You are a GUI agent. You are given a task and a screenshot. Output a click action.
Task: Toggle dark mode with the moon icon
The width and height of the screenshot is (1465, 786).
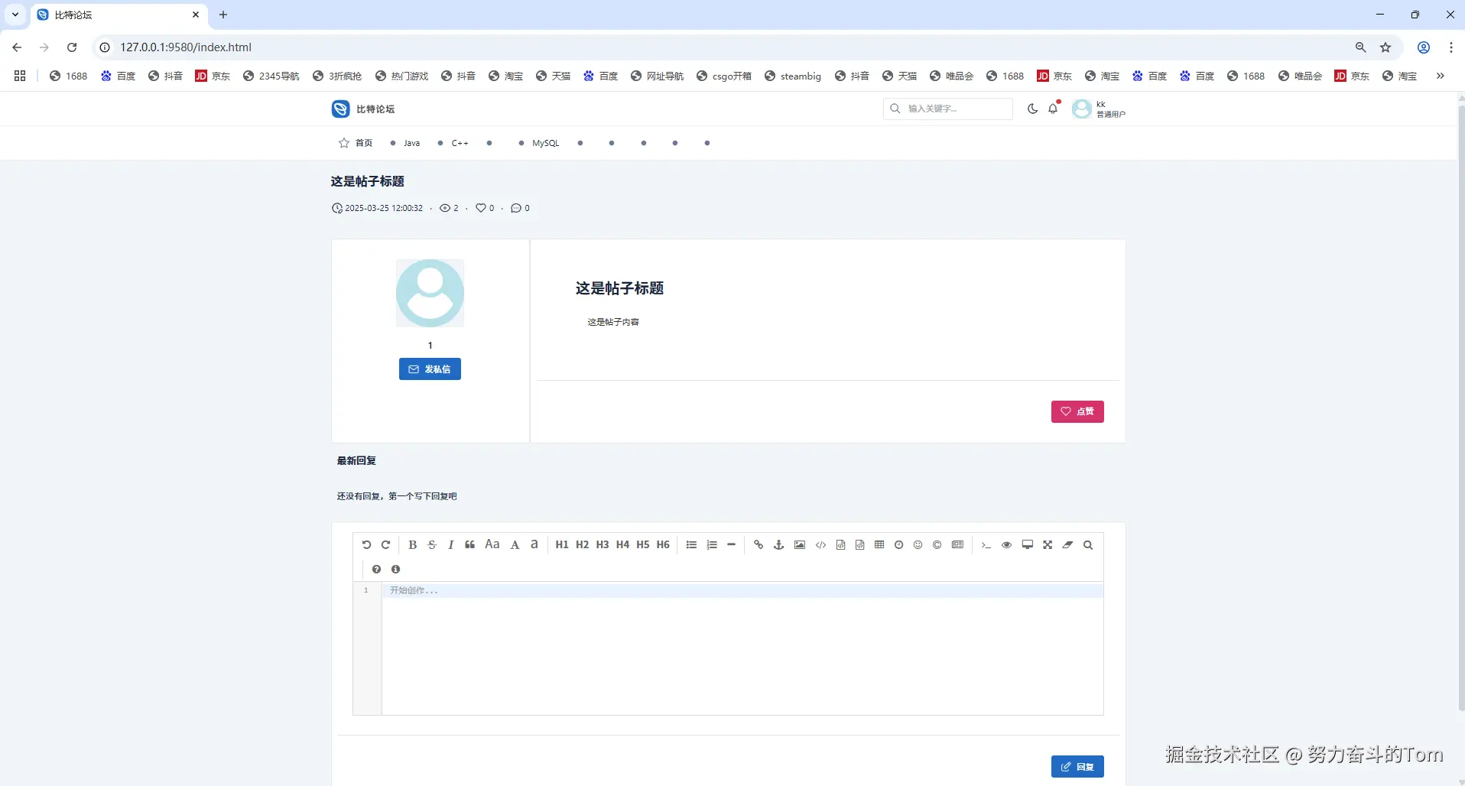click(x=1032, y=109)
